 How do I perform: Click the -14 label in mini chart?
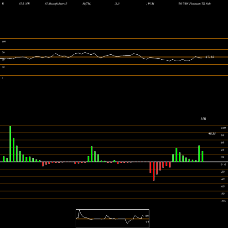click(147, 222)
